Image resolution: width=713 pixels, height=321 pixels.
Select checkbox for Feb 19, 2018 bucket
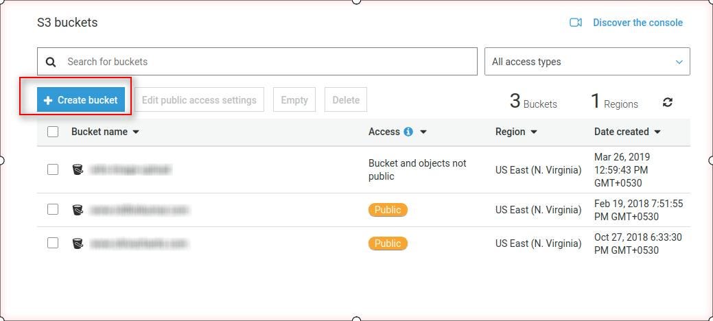tap(53, 209)
